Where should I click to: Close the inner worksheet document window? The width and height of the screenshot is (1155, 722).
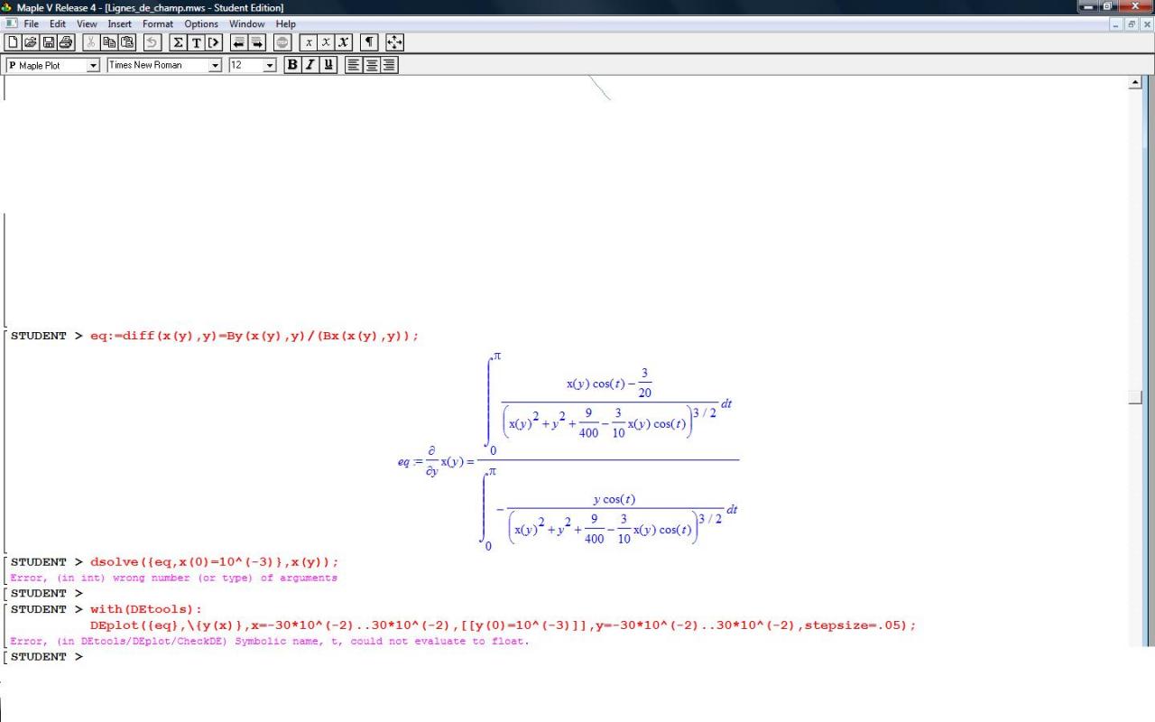click(1147, 24)
